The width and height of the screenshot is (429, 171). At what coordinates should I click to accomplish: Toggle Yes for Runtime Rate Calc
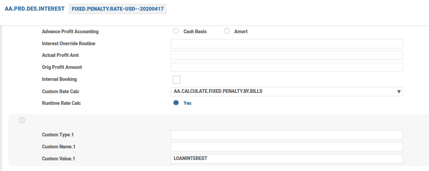176,103
